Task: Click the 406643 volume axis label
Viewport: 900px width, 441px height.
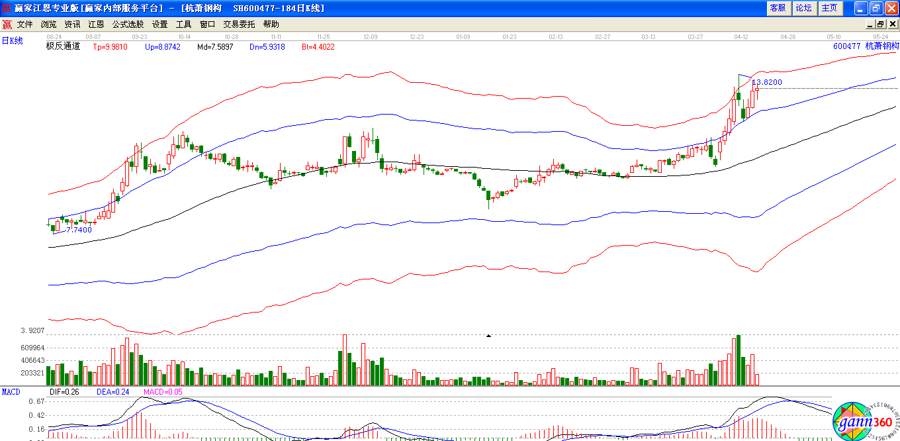Action: [32, 361]
